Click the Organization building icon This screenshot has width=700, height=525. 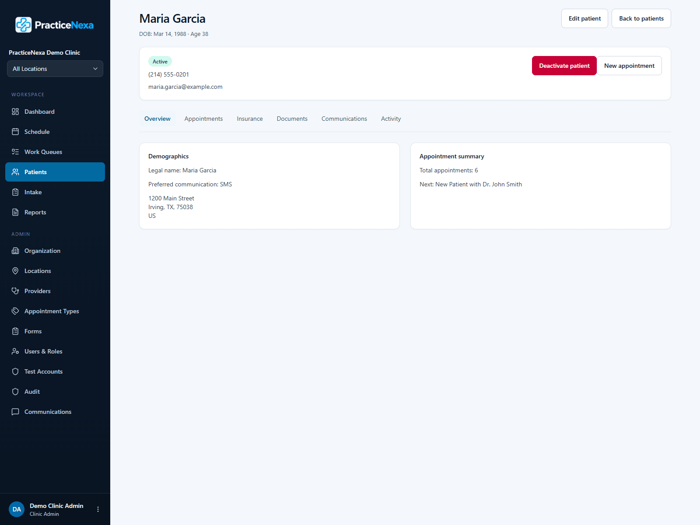[x=15, y=251]
